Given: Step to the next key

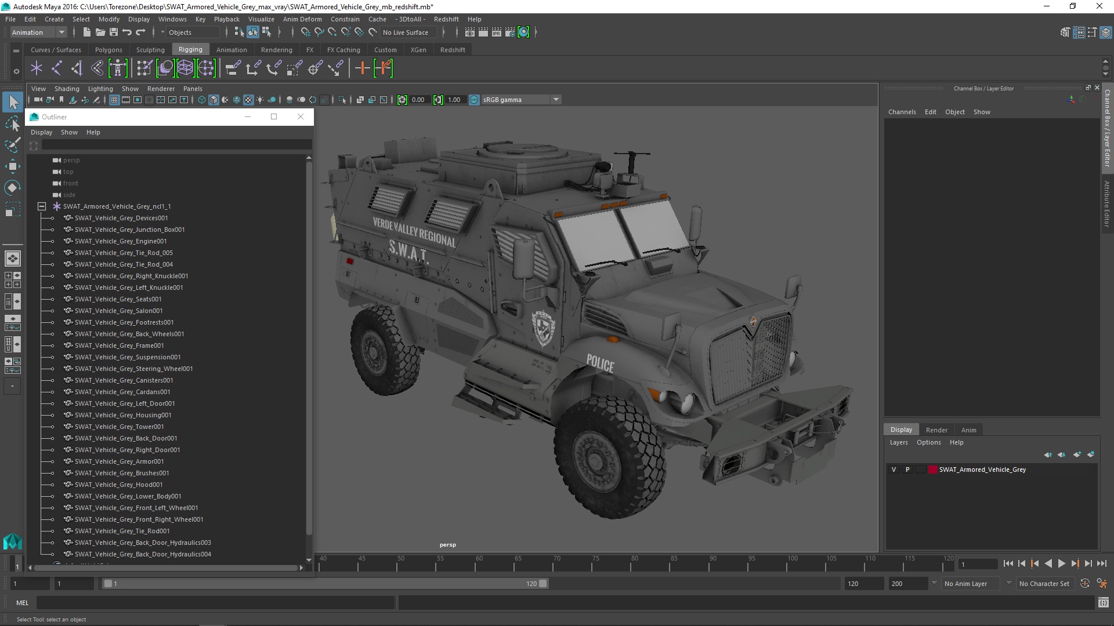Looking at the screenshot, I should coord(1075,563).
